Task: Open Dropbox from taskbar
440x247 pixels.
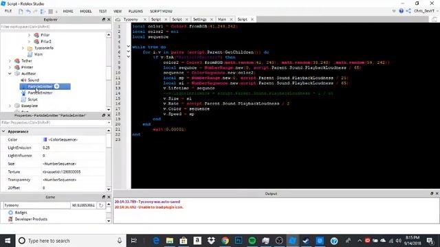Action: (211, 241)
